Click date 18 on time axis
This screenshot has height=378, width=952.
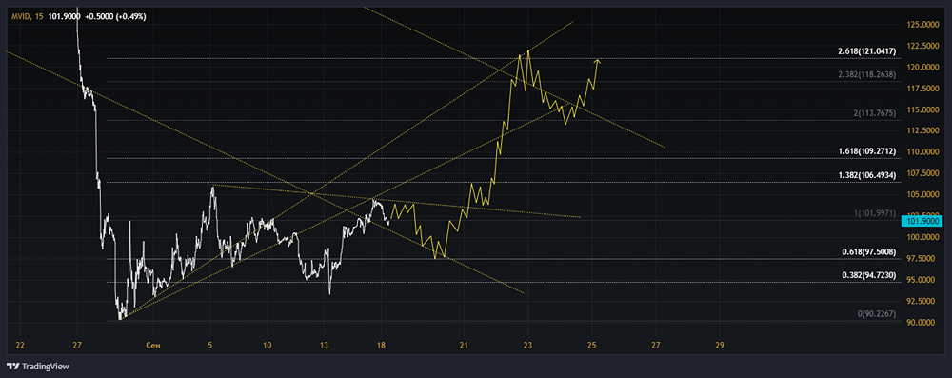pyautogui.click(x=382, y=346)
